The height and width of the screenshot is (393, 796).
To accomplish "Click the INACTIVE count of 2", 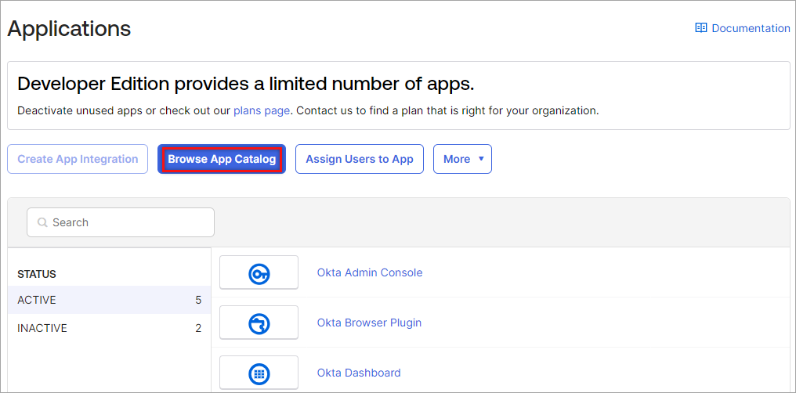I will click(198, 328).
